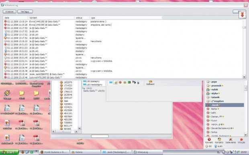The width and height of the screenshot is (249, 155).
Task: Open the Windows start menu
Action: (9, 152)
